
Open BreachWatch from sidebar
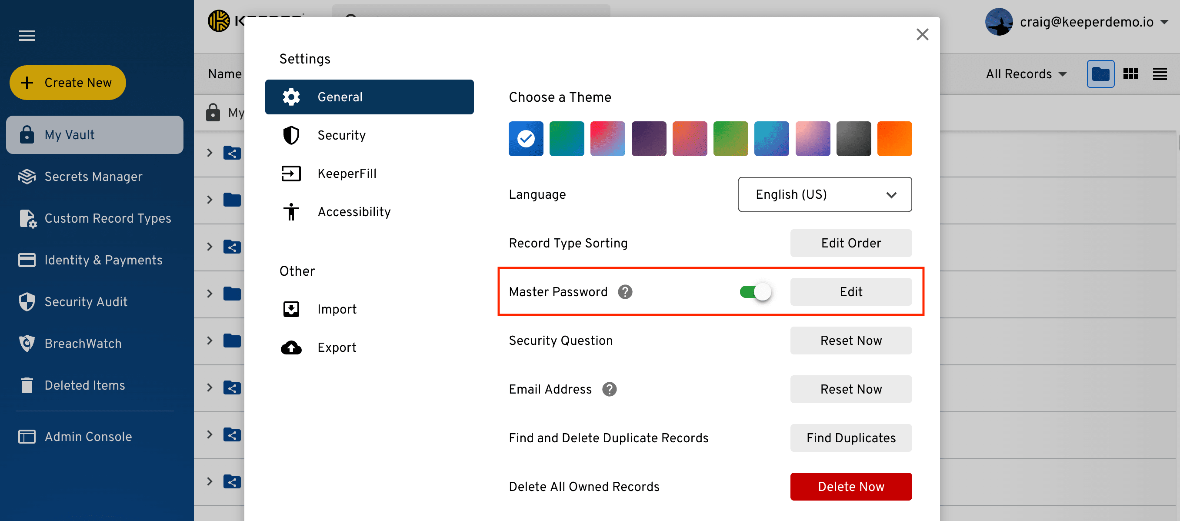83,343
